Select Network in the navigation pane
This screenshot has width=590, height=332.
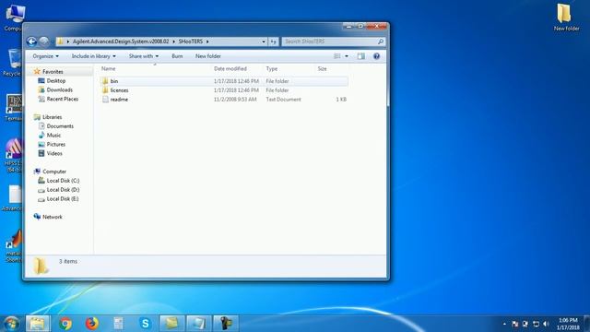[x=53, y=217]
